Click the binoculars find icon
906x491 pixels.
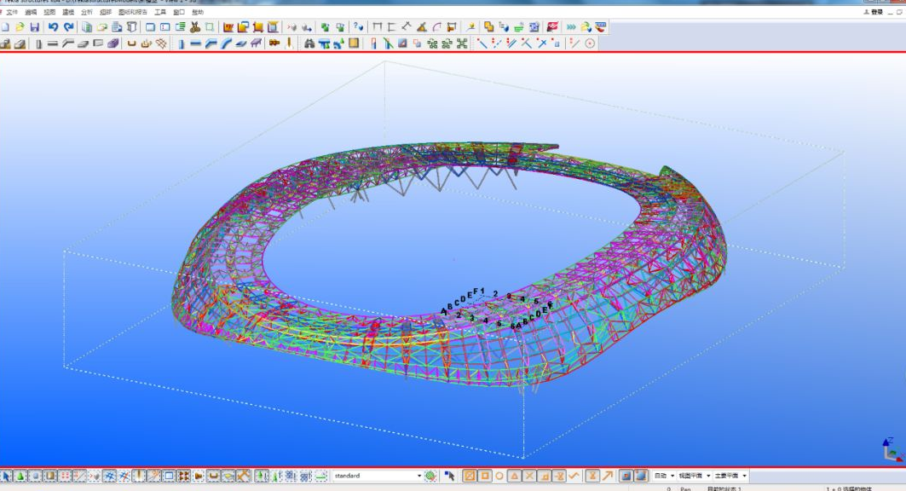click(x=309, y=43)
